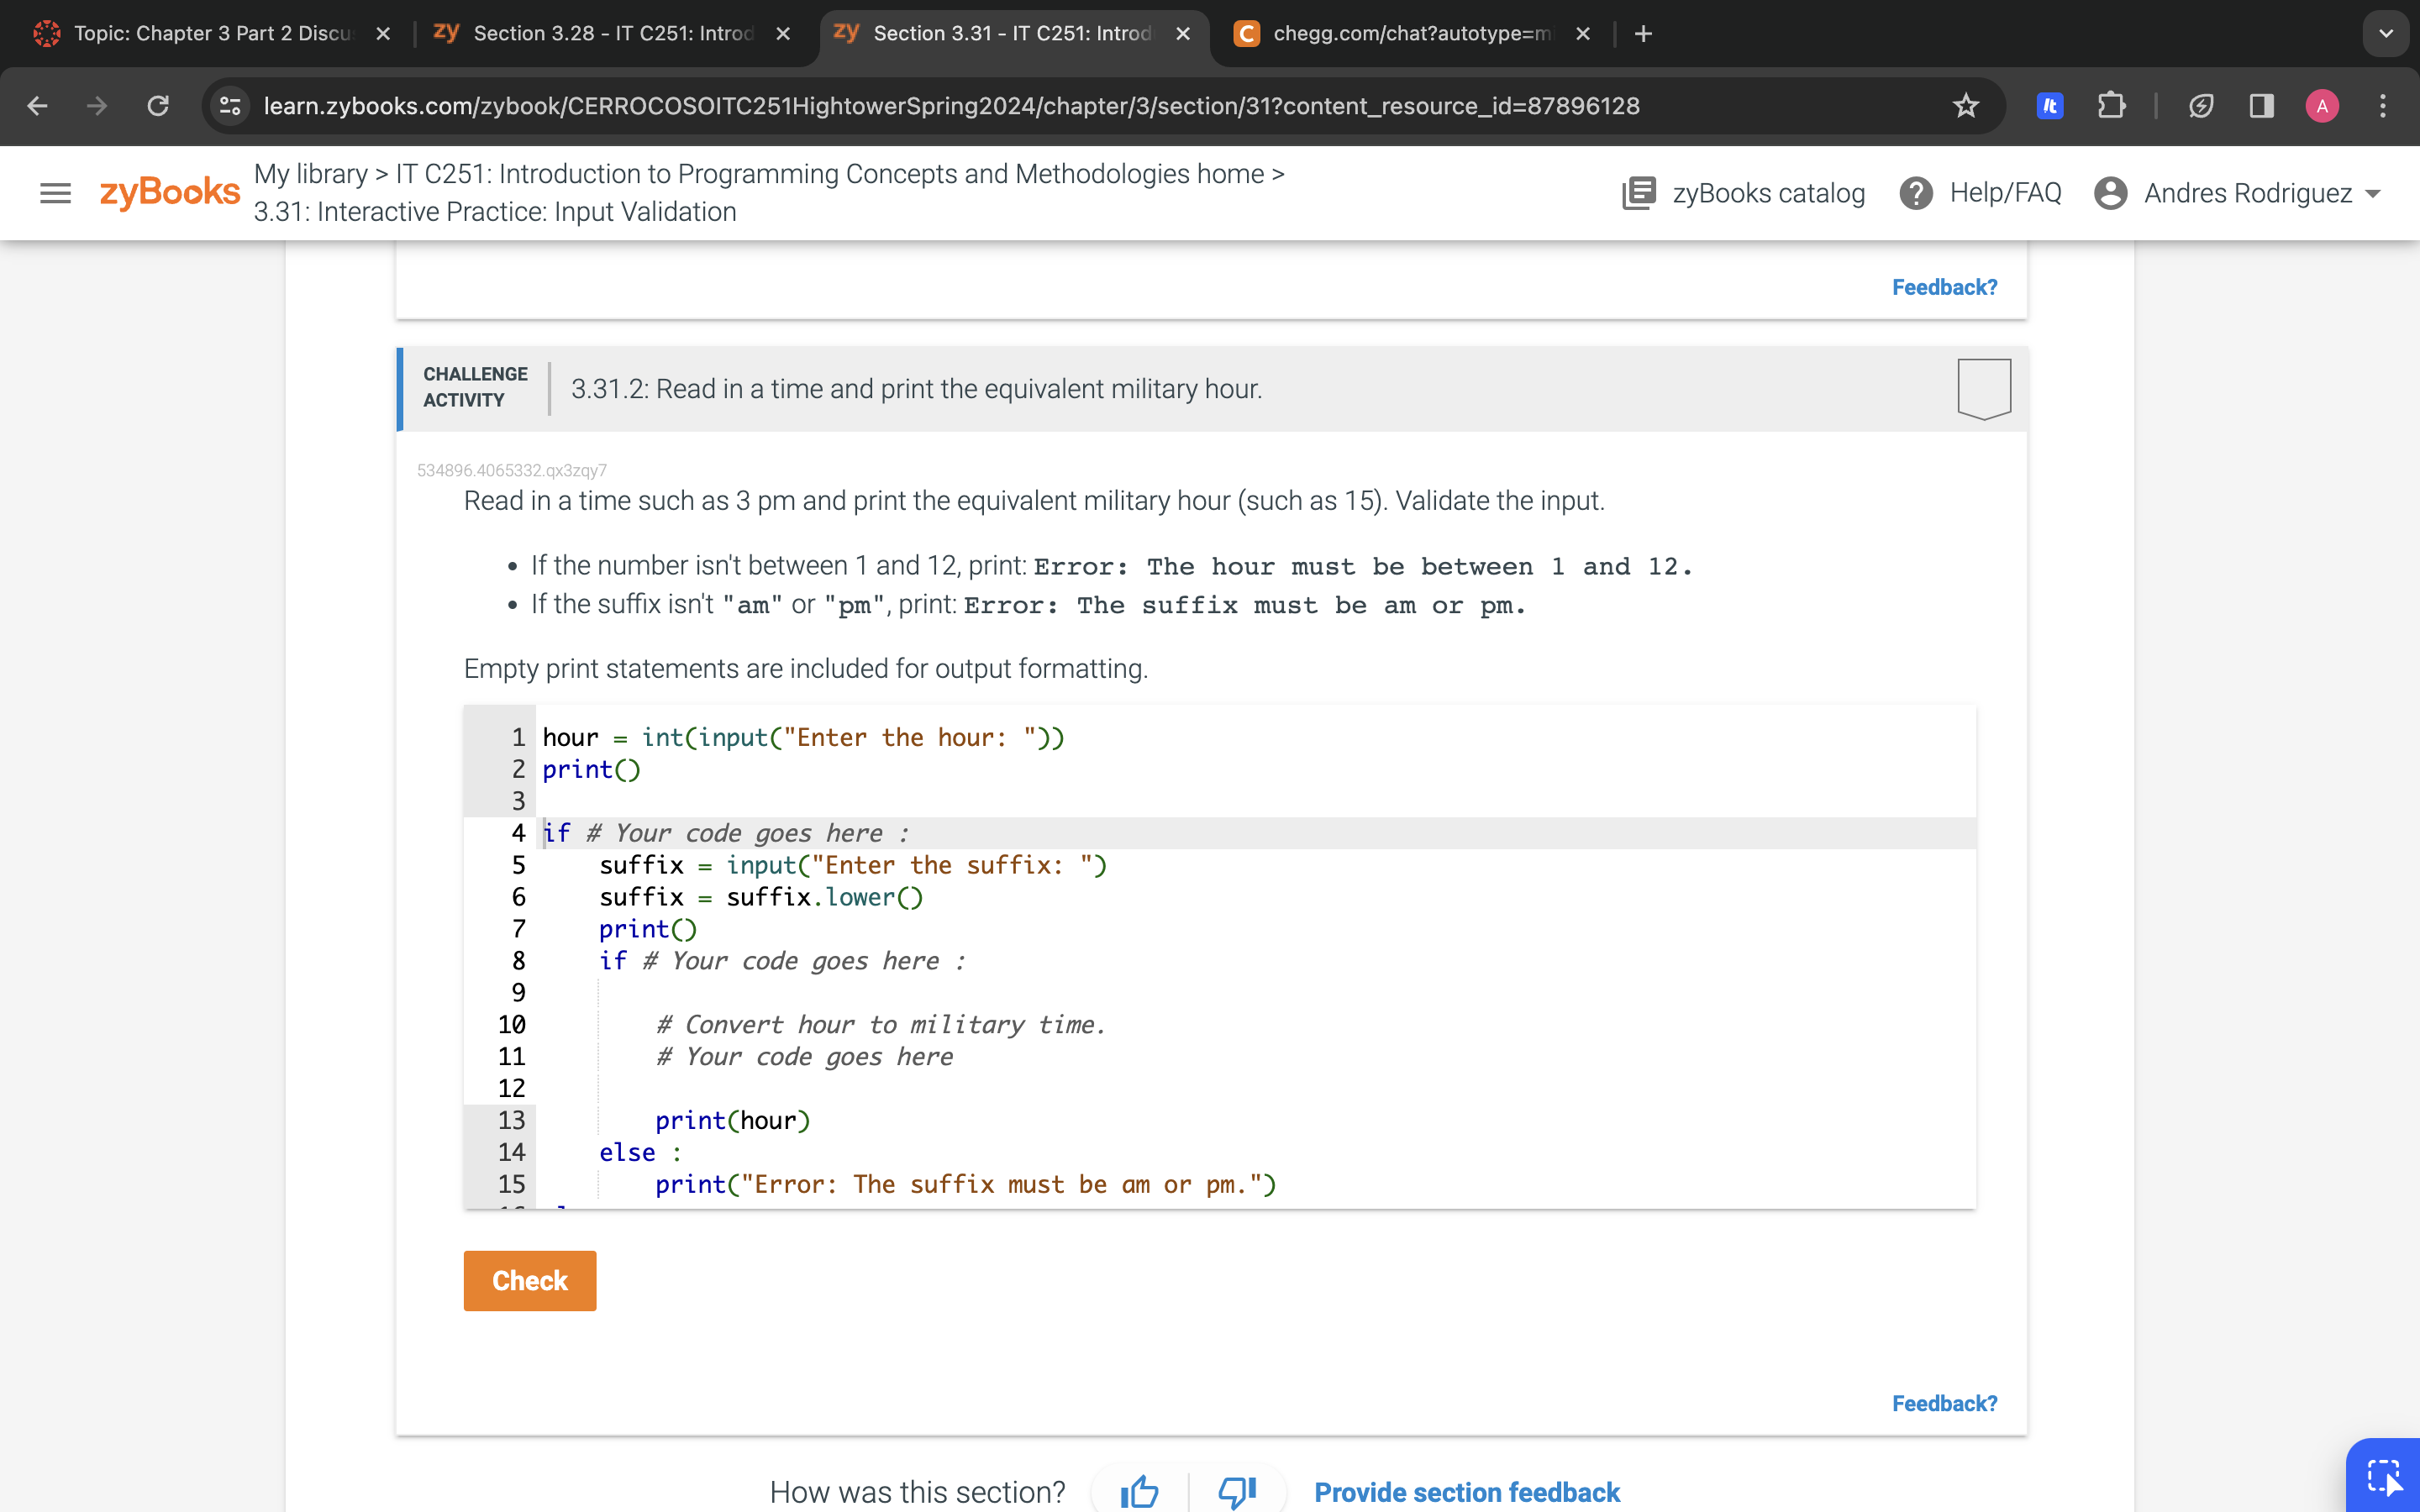Toggle the bookmark star for this page
Image resolution: width=2420 pixels, height=1512 pixels.
tap(1965, 105)
